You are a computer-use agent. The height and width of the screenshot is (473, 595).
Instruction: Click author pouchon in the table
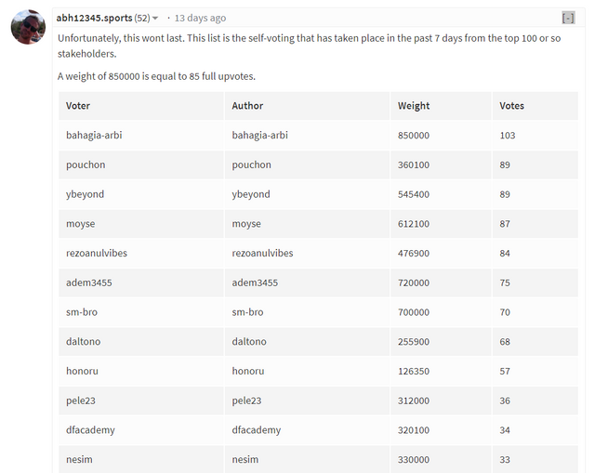tap(252, 164)
